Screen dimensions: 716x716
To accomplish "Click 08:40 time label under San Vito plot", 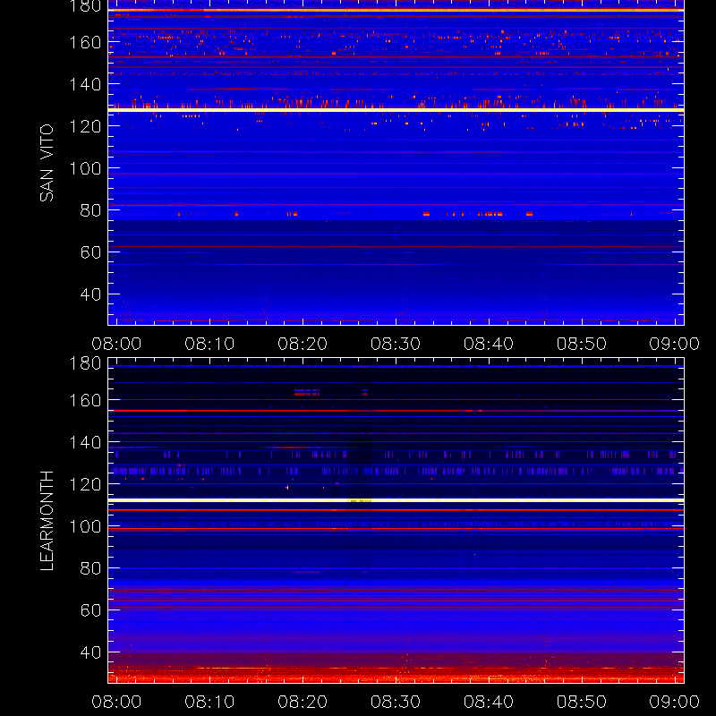I will click(489, 344).
